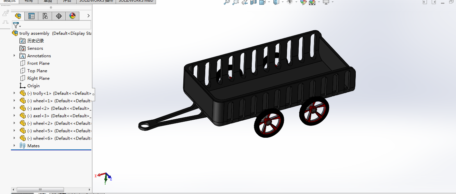
Task: Switch to the 装配体 ribbon tab
Action: click(9, 1)
